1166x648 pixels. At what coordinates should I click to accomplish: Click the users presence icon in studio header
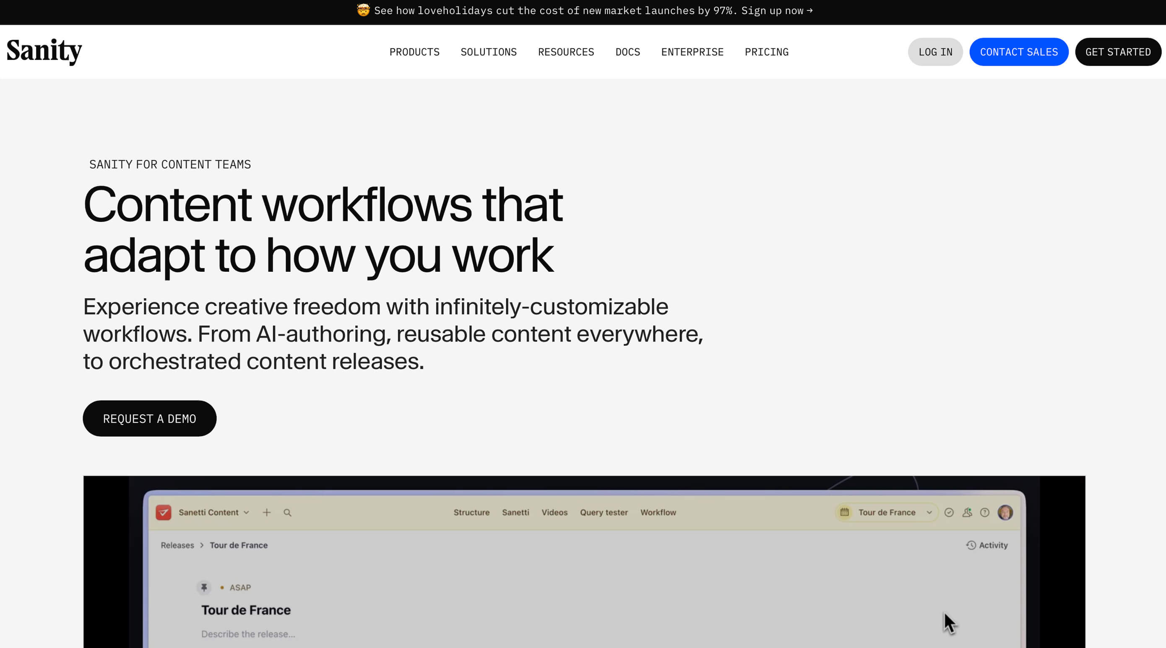[x=967, y=512]
